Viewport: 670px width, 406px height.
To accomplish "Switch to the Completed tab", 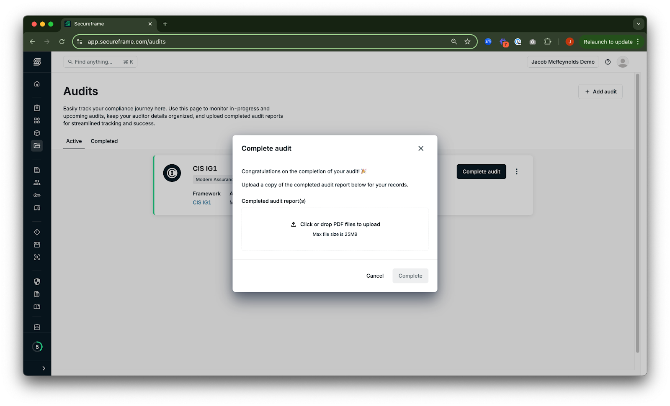I will coord(104,141).
